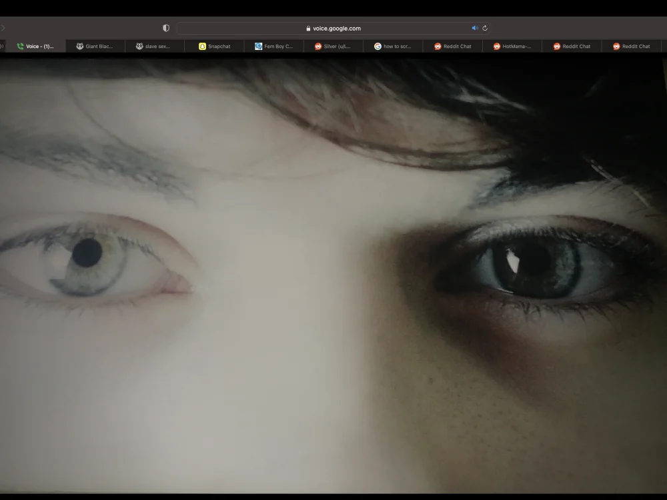Switch to the 'Silver (u/L...' tab
Viewport: 667px width, 500px height.
[x=333, y=46]
